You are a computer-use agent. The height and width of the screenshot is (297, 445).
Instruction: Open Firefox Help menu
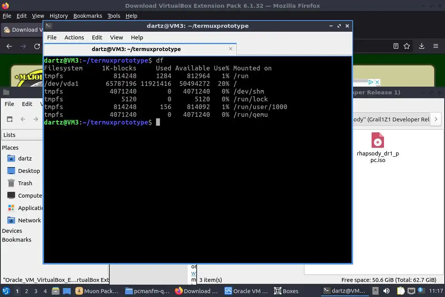tap(131, 16)
